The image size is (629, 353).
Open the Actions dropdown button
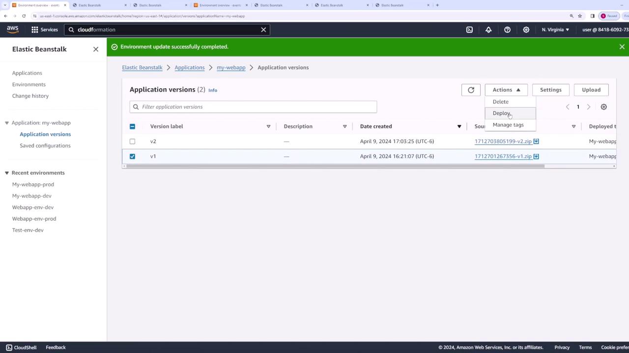506,90
